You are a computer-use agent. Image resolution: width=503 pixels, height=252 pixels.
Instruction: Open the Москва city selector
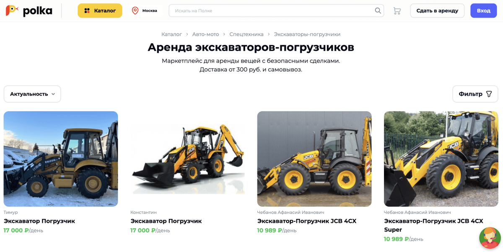145,10
